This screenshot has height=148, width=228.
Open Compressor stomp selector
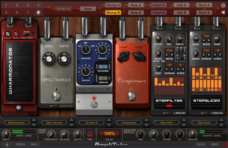coord(129,123)
